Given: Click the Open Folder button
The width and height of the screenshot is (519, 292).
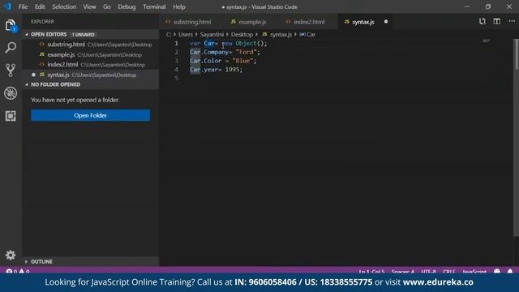Looking at the screenshot, I should 90,115.
